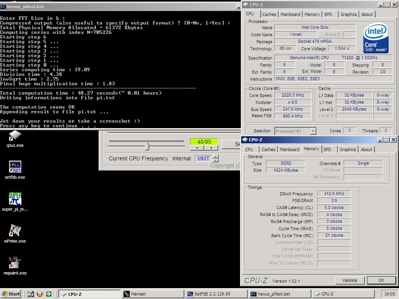Click the Rated FSB value 990.4 MHz
The image size is (399, 299).
(x=293, y=116)
